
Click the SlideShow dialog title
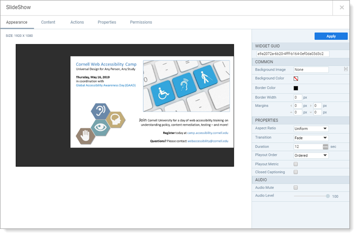[x=18, y=7]
